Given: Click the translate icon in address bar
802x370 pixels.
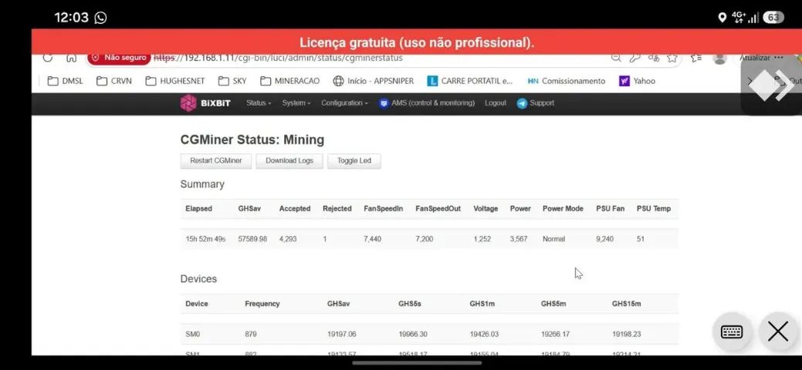Looking at the screenshot, I should [x=654, y=58].
